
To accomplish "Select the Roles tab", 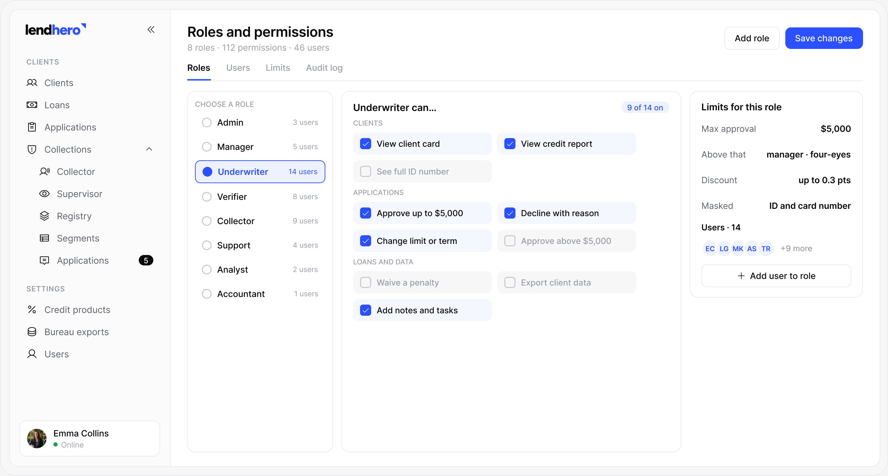I will 199,68.
